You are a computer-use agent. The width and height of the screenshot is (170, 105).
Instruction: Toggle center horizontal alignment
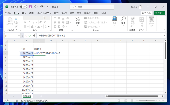pos(59,22)
